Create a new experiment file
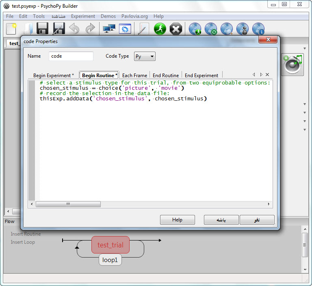This screenshot has width=312, height=286. 11,29
